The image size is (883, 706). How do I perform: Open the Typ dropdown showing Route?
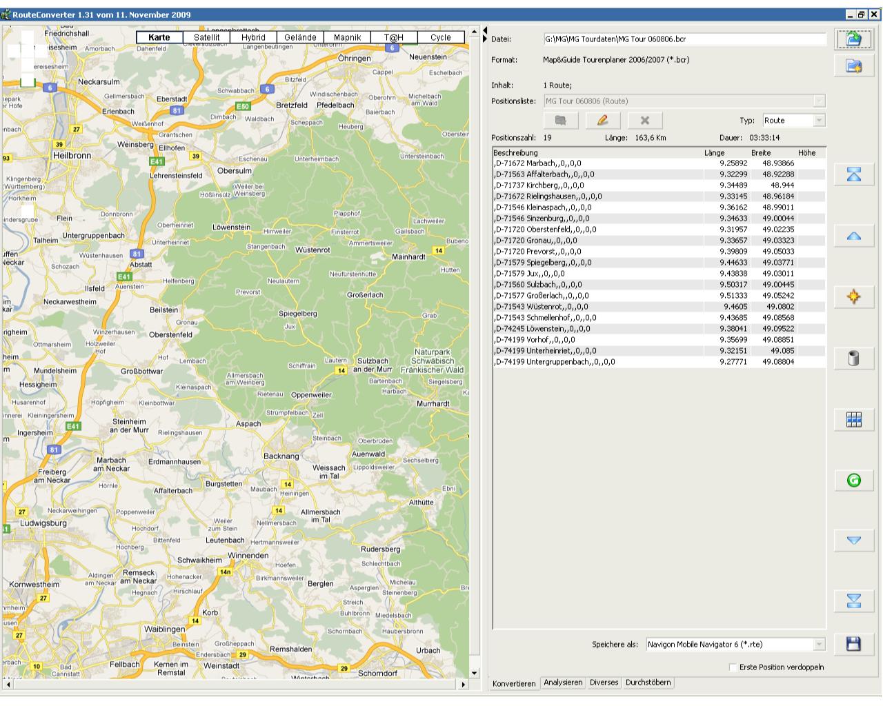[819, 121]
